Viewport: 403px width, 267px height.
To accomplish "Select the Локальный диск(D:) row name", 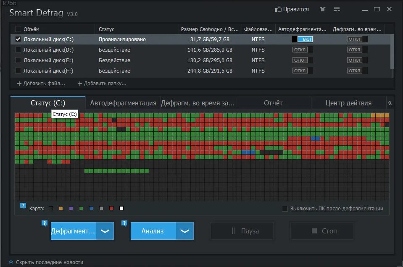I will [49, 50].
